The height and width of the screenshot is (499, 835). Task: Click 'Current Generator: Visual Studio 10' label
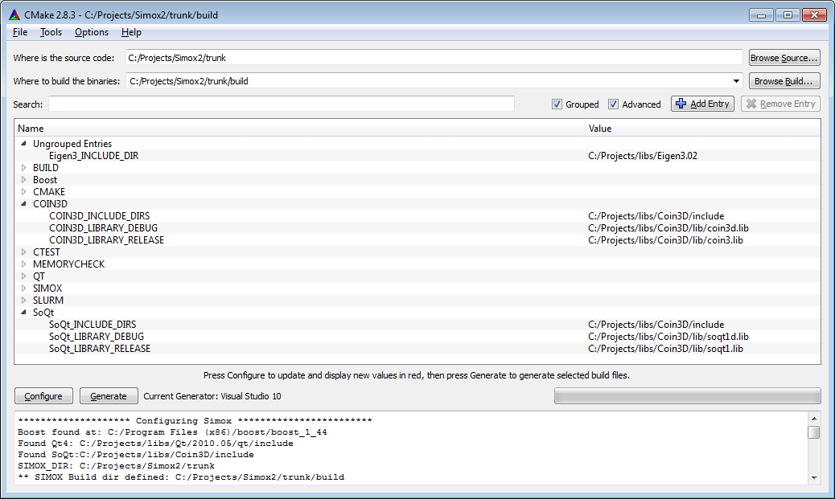[212, 396]
